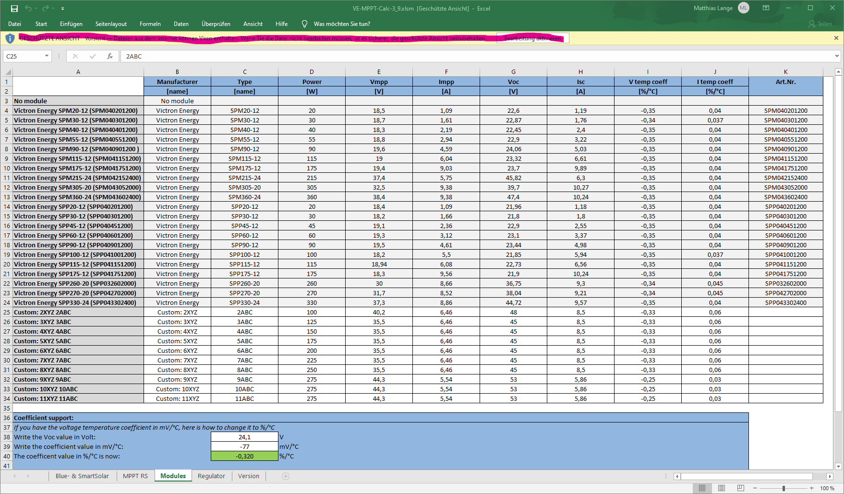Open the Formeln ribbon tab
The image size is (844, 494).
[x=150, y=24]
